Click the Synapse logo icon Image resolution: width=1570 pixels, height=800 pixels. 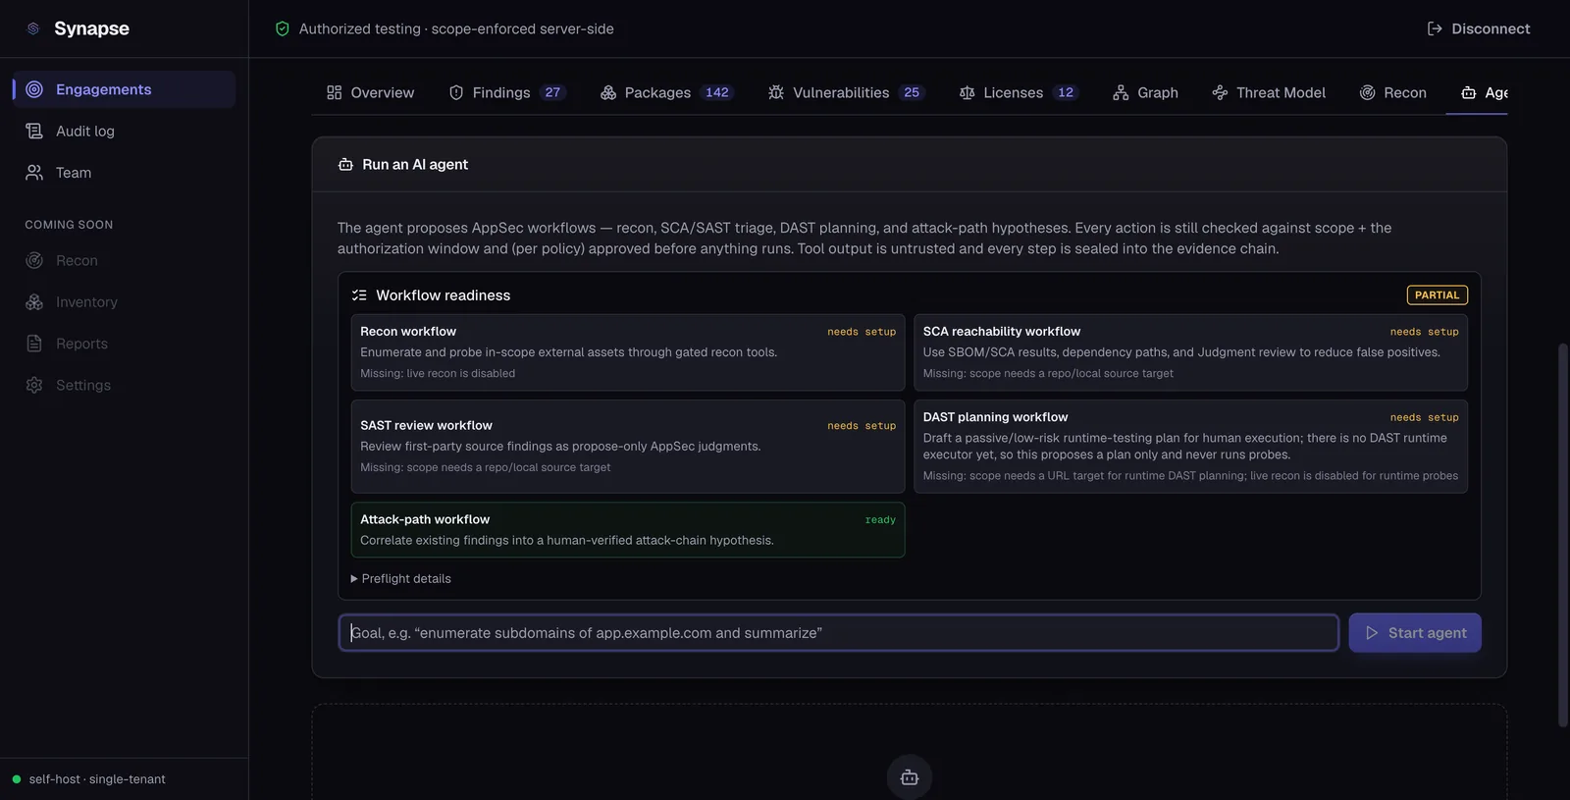(x=33, y=28)
